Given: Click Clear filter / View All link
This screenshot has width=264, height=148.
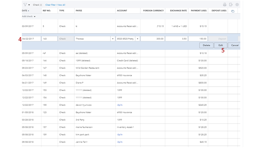Looking at the screenshot, I should tap(55, 5).
